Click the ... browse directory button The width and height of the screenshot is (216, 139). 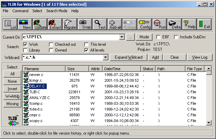click(131, 37)
